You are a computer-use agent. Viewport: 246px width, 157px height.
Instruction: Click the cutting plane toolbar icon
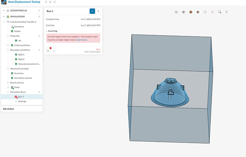226,12
